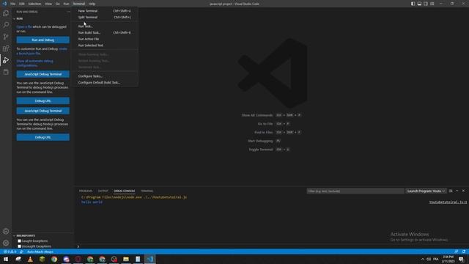Click the first Debug URL button
This screenshot has height=264, width=469.
[x=43, y=100]
